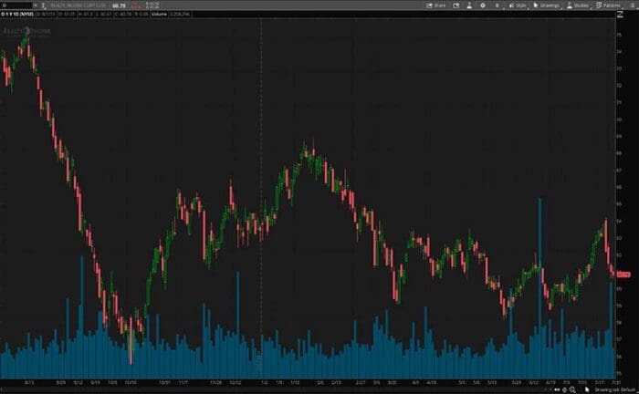Image resolution: width=639 pixels, height=394 pixels.
Task: Click the flask icon in top toolbar
Action: click(x=469, y=5)
